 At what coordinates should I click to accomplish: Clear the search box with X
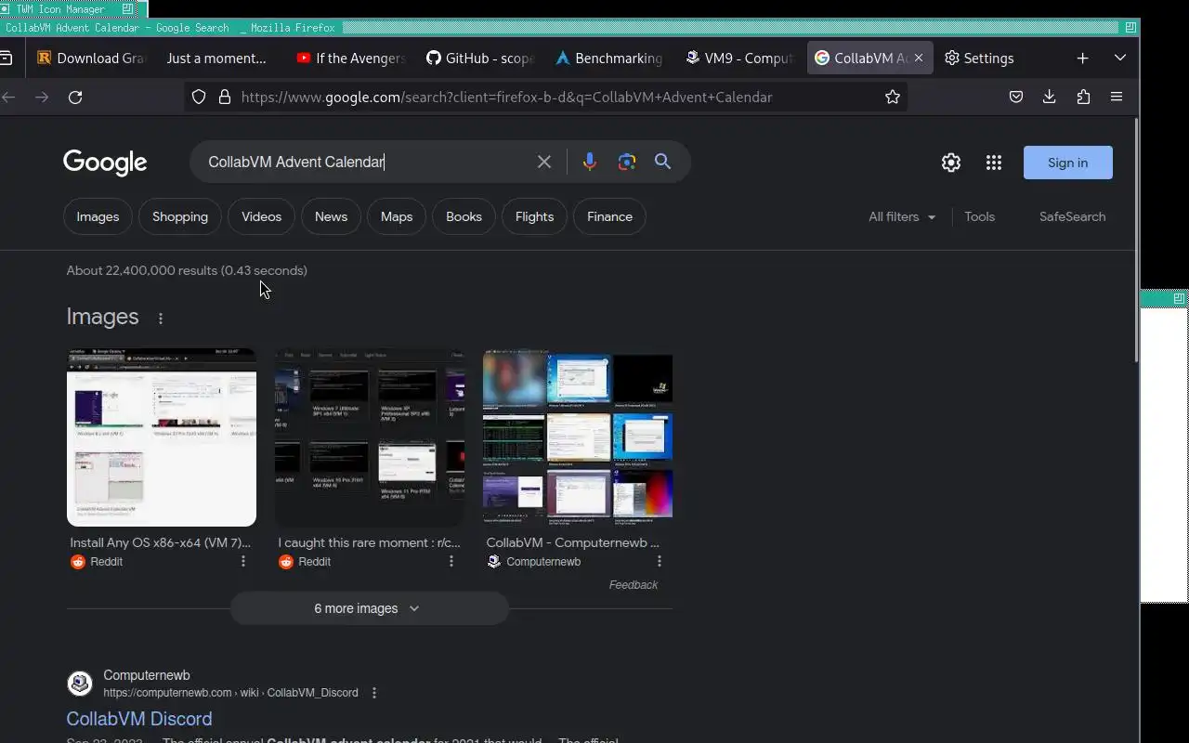pos(544,162)
